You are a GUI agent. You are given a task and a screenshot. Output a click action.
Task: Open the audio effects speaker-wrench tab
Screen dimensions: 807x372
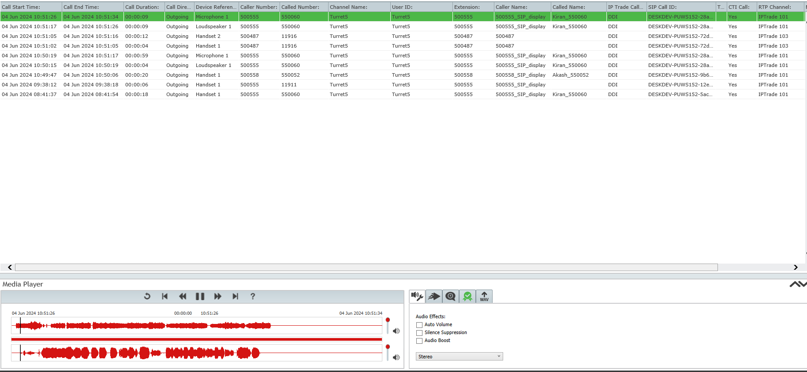(417, 296)
